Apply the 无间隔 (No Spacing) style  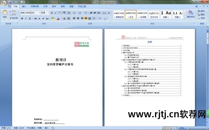(x=142, y=15)
